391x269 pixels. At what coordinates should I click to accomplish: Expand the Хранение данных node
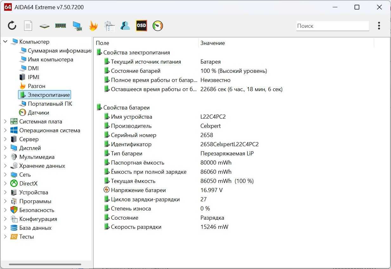5,166
